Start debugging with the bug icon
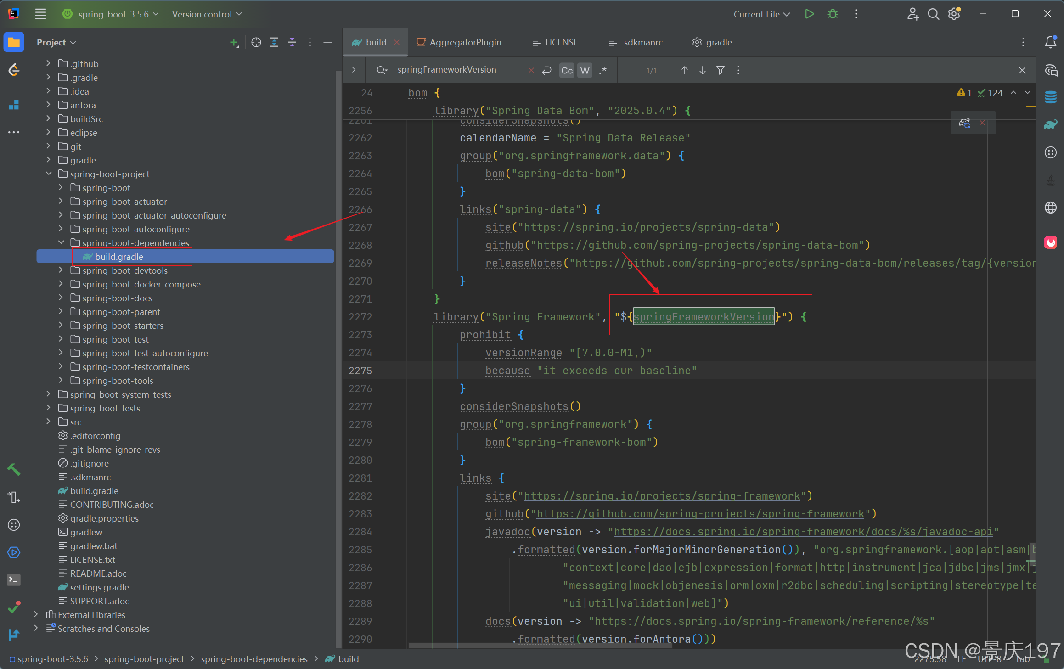The height and width of the screenshot is (669, 1064). tap(832, 14)
